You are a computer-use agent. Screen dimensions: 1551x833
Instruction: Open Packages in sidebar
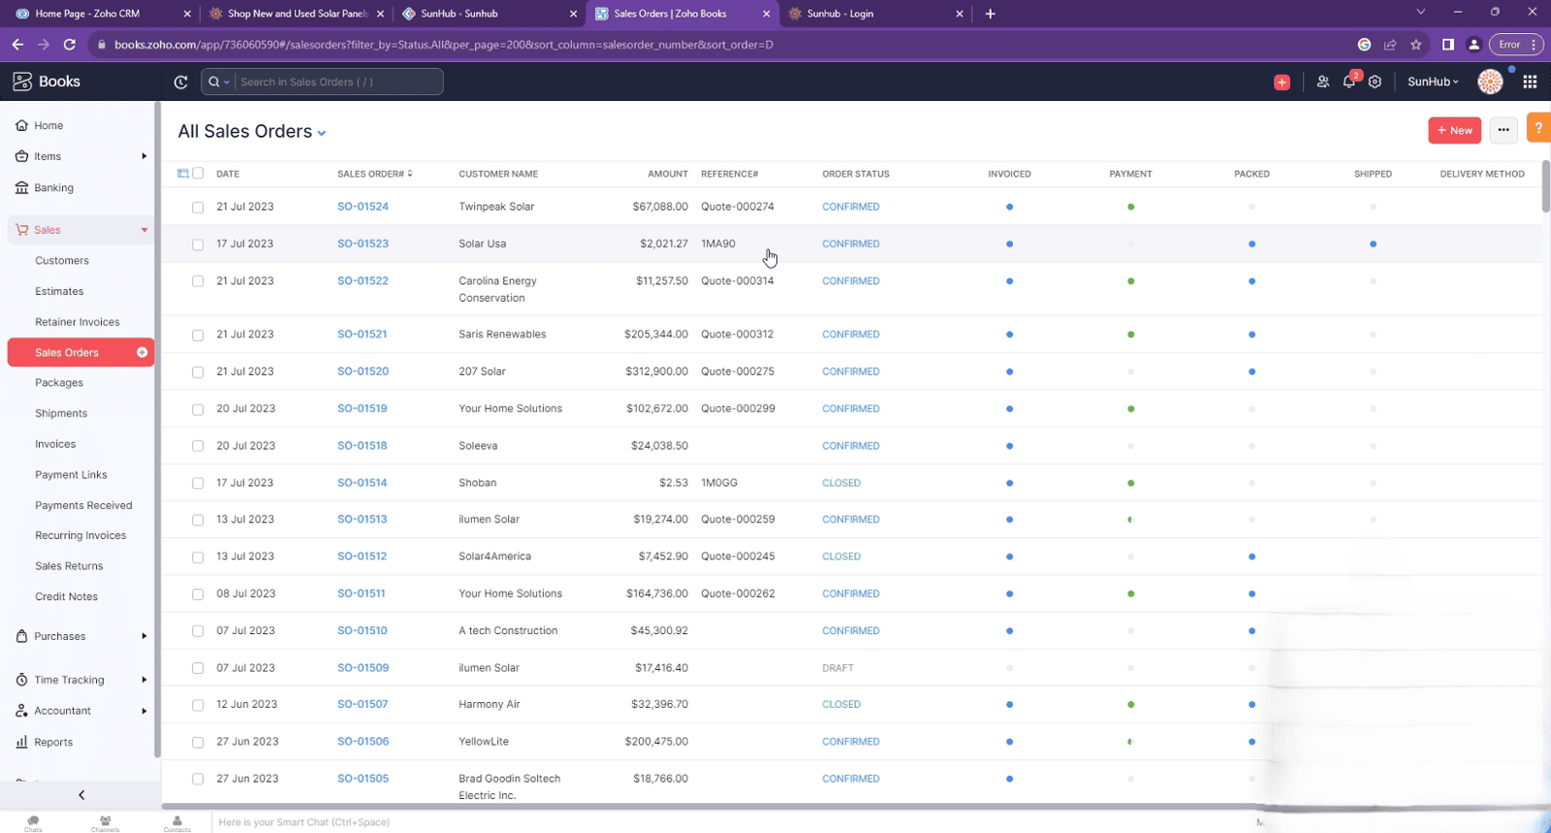59,382
